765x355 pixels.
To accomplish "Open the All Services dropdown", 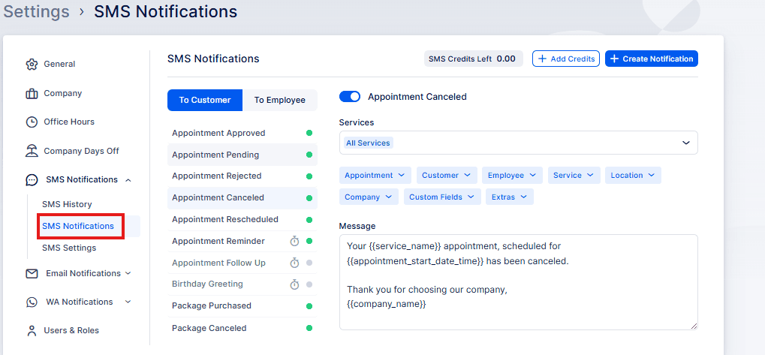I will [x=518, y=143].
